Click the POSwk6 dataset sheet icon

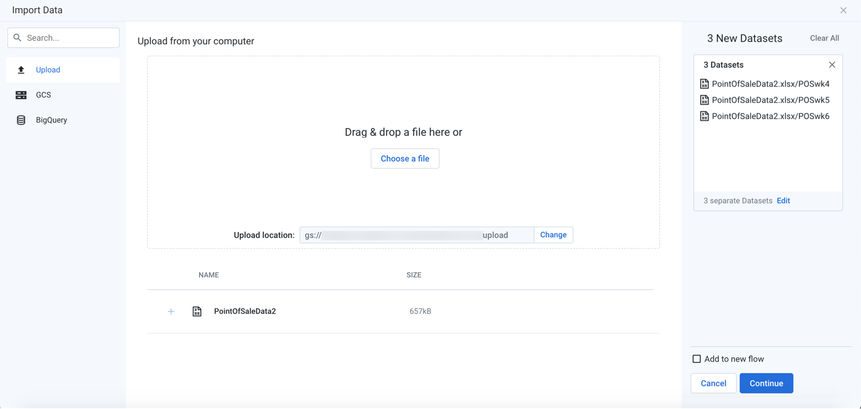click(704, 116)
